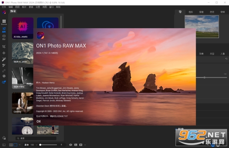Screen dimensions: 229x148
Task: Open the Sky (天空) edit tab
Action: pos(212,54)
